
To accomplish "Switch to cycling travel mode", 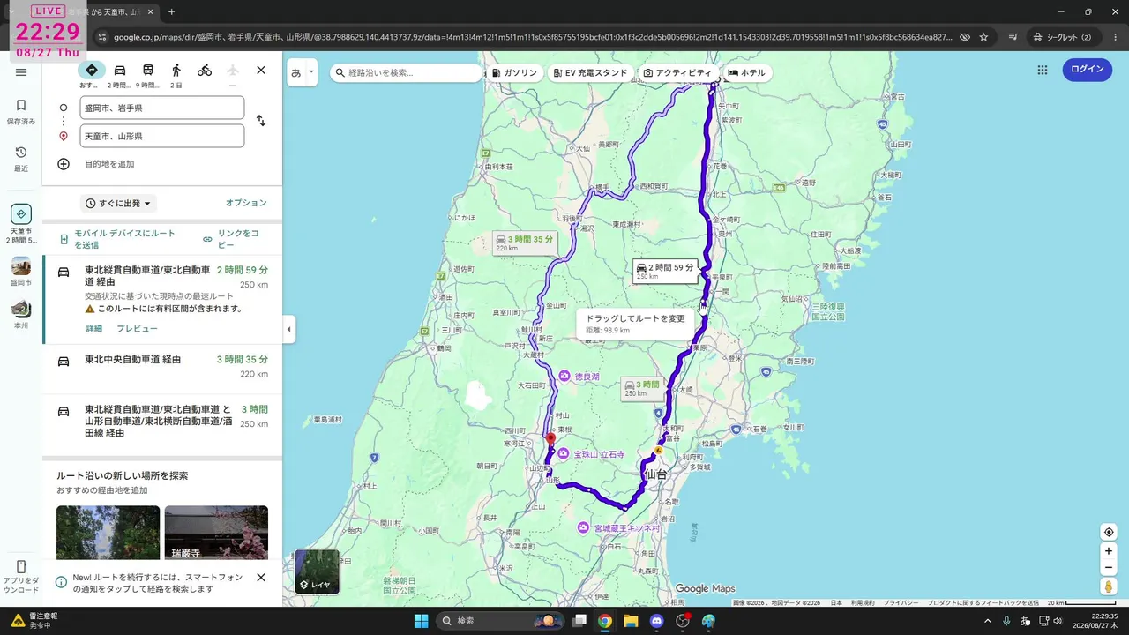I will click(205, 70).
